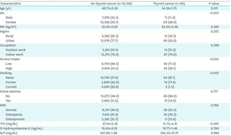This screenshot has width=231, height=136.
Task: Click the 'Osteoporosis' row label
Action: [15, 119]
